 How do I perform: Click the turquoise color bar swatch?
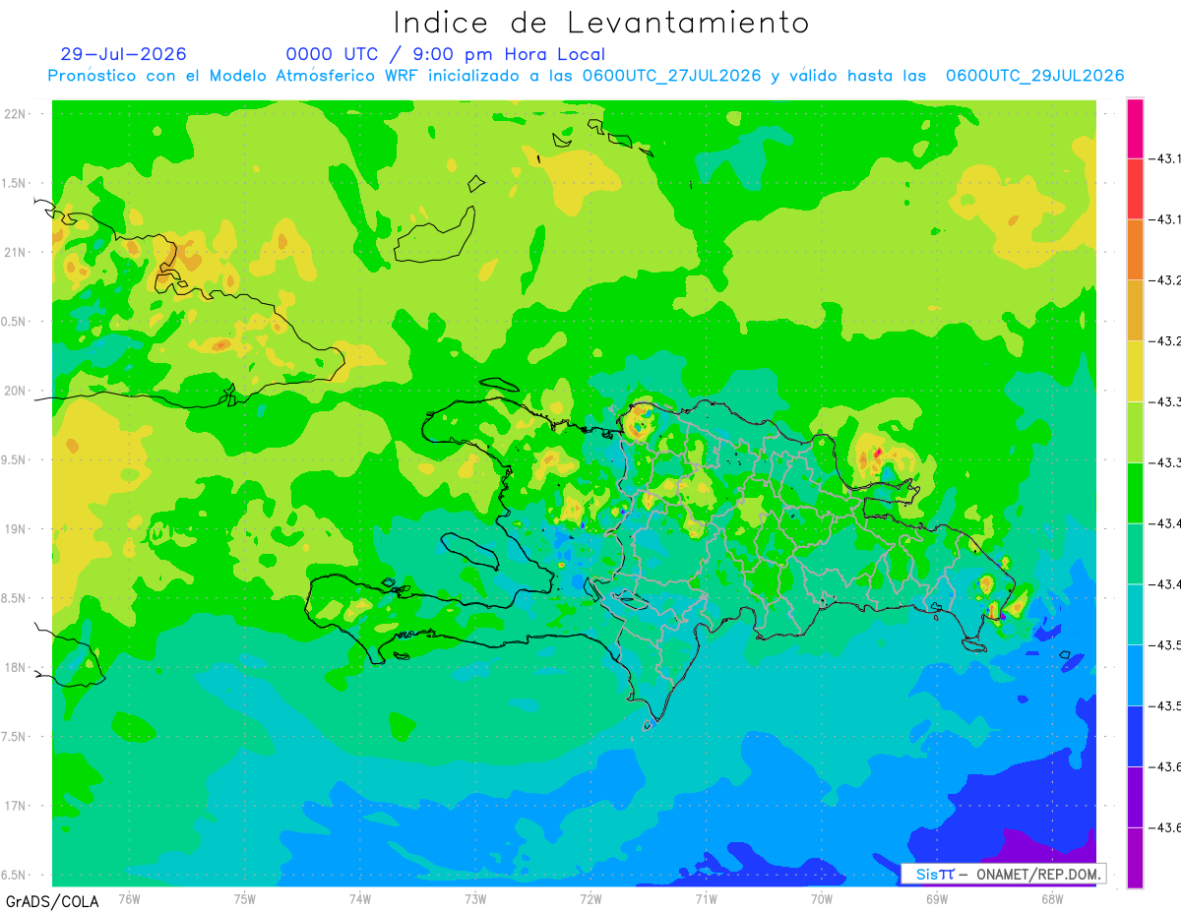1135,615
